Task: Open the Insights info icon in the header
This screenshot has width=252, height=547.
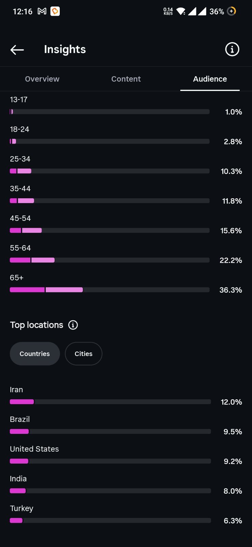Action: [x=232, y=50]
